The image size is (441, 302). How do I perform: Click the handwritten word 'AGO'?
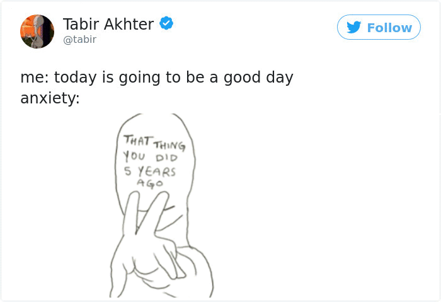click(x=150, y=183)
